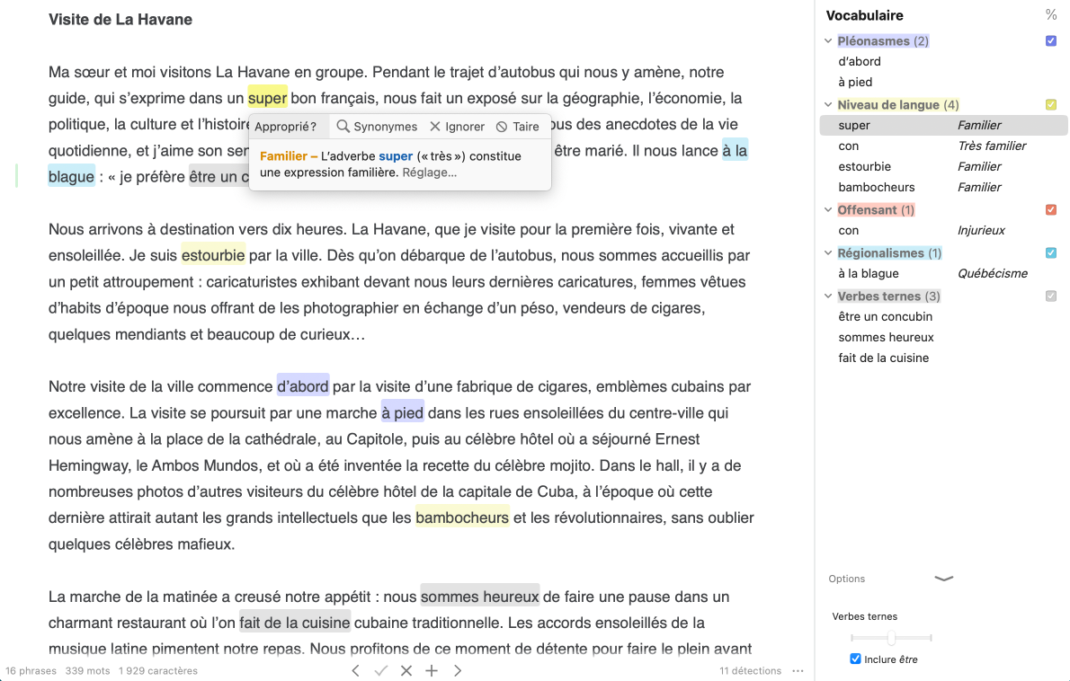Select con Très familier row
The width and height of the screenshot is (1070, 681).
944,146
